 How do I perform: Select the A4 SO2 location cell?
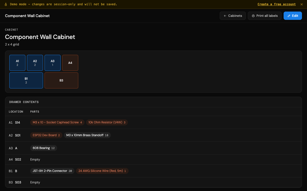click(15, 160)
